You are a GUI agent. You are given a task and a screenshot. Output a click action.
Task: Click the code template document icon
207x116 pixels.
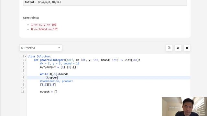pos(169,48)
